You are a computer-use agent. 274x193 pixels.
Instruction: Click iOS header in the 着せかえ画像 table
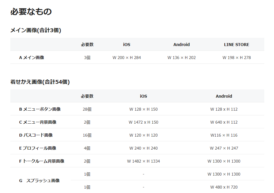pyautogui.click(x=143, y=96)
